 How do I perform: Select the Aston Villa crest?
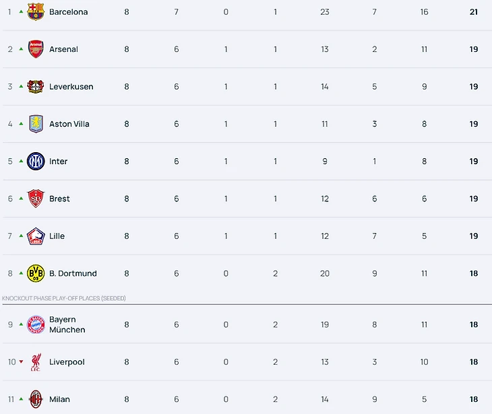(x=36, y=124)
